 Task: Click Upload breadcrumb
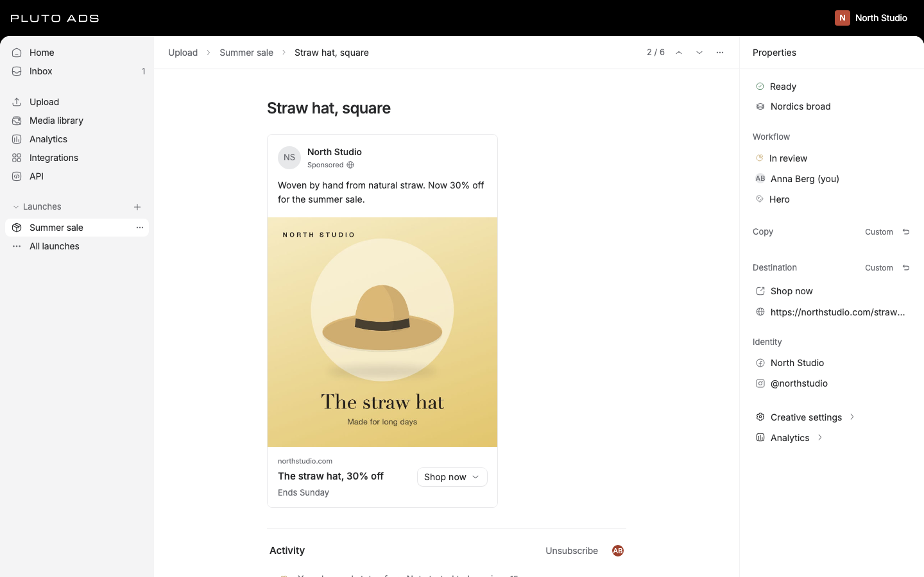[183, 53]
